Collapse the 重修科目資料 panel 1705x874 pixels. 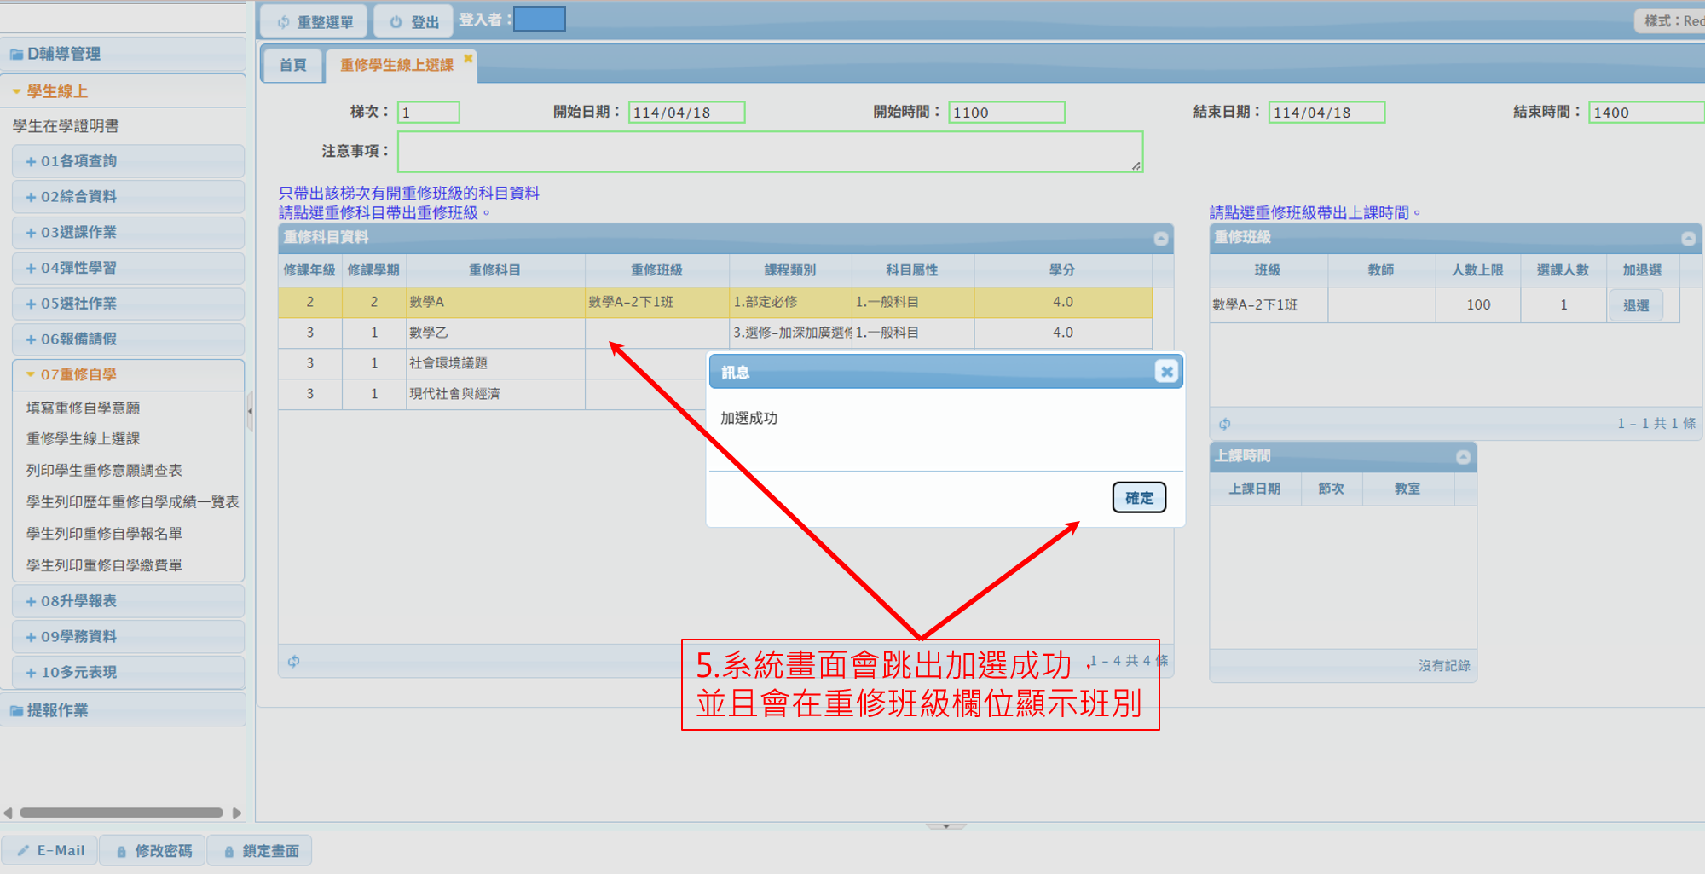tap(1160, 239)
